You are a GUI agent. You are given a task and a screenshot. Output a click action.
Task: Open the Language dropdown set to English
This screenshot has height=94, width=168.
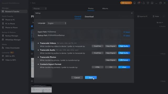[57, 23]
